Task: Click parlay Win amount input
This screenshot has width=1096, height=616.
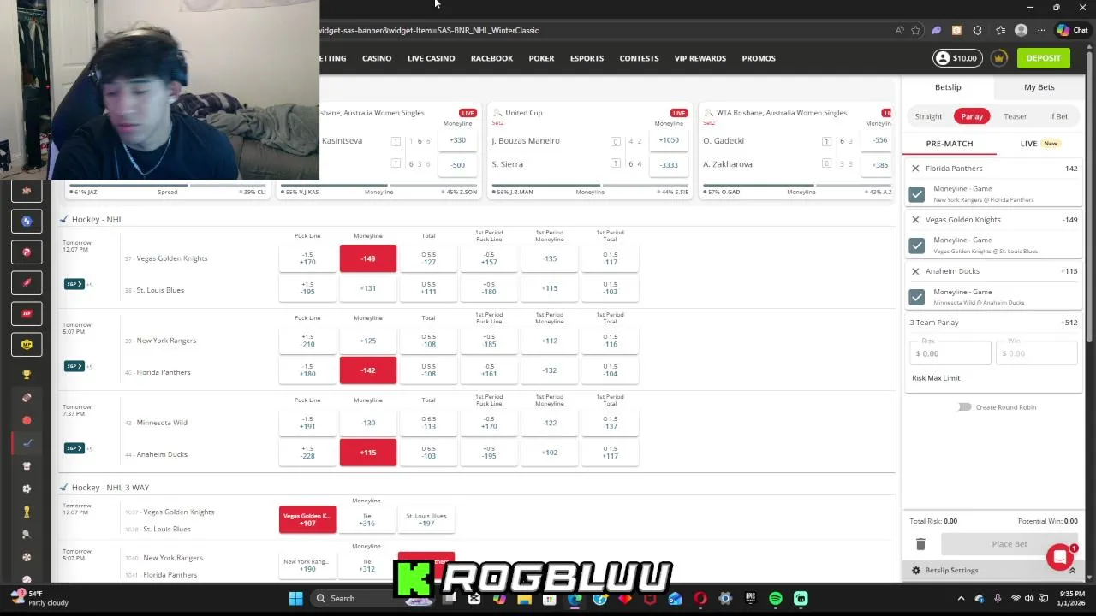Action: click(1036, 352)
